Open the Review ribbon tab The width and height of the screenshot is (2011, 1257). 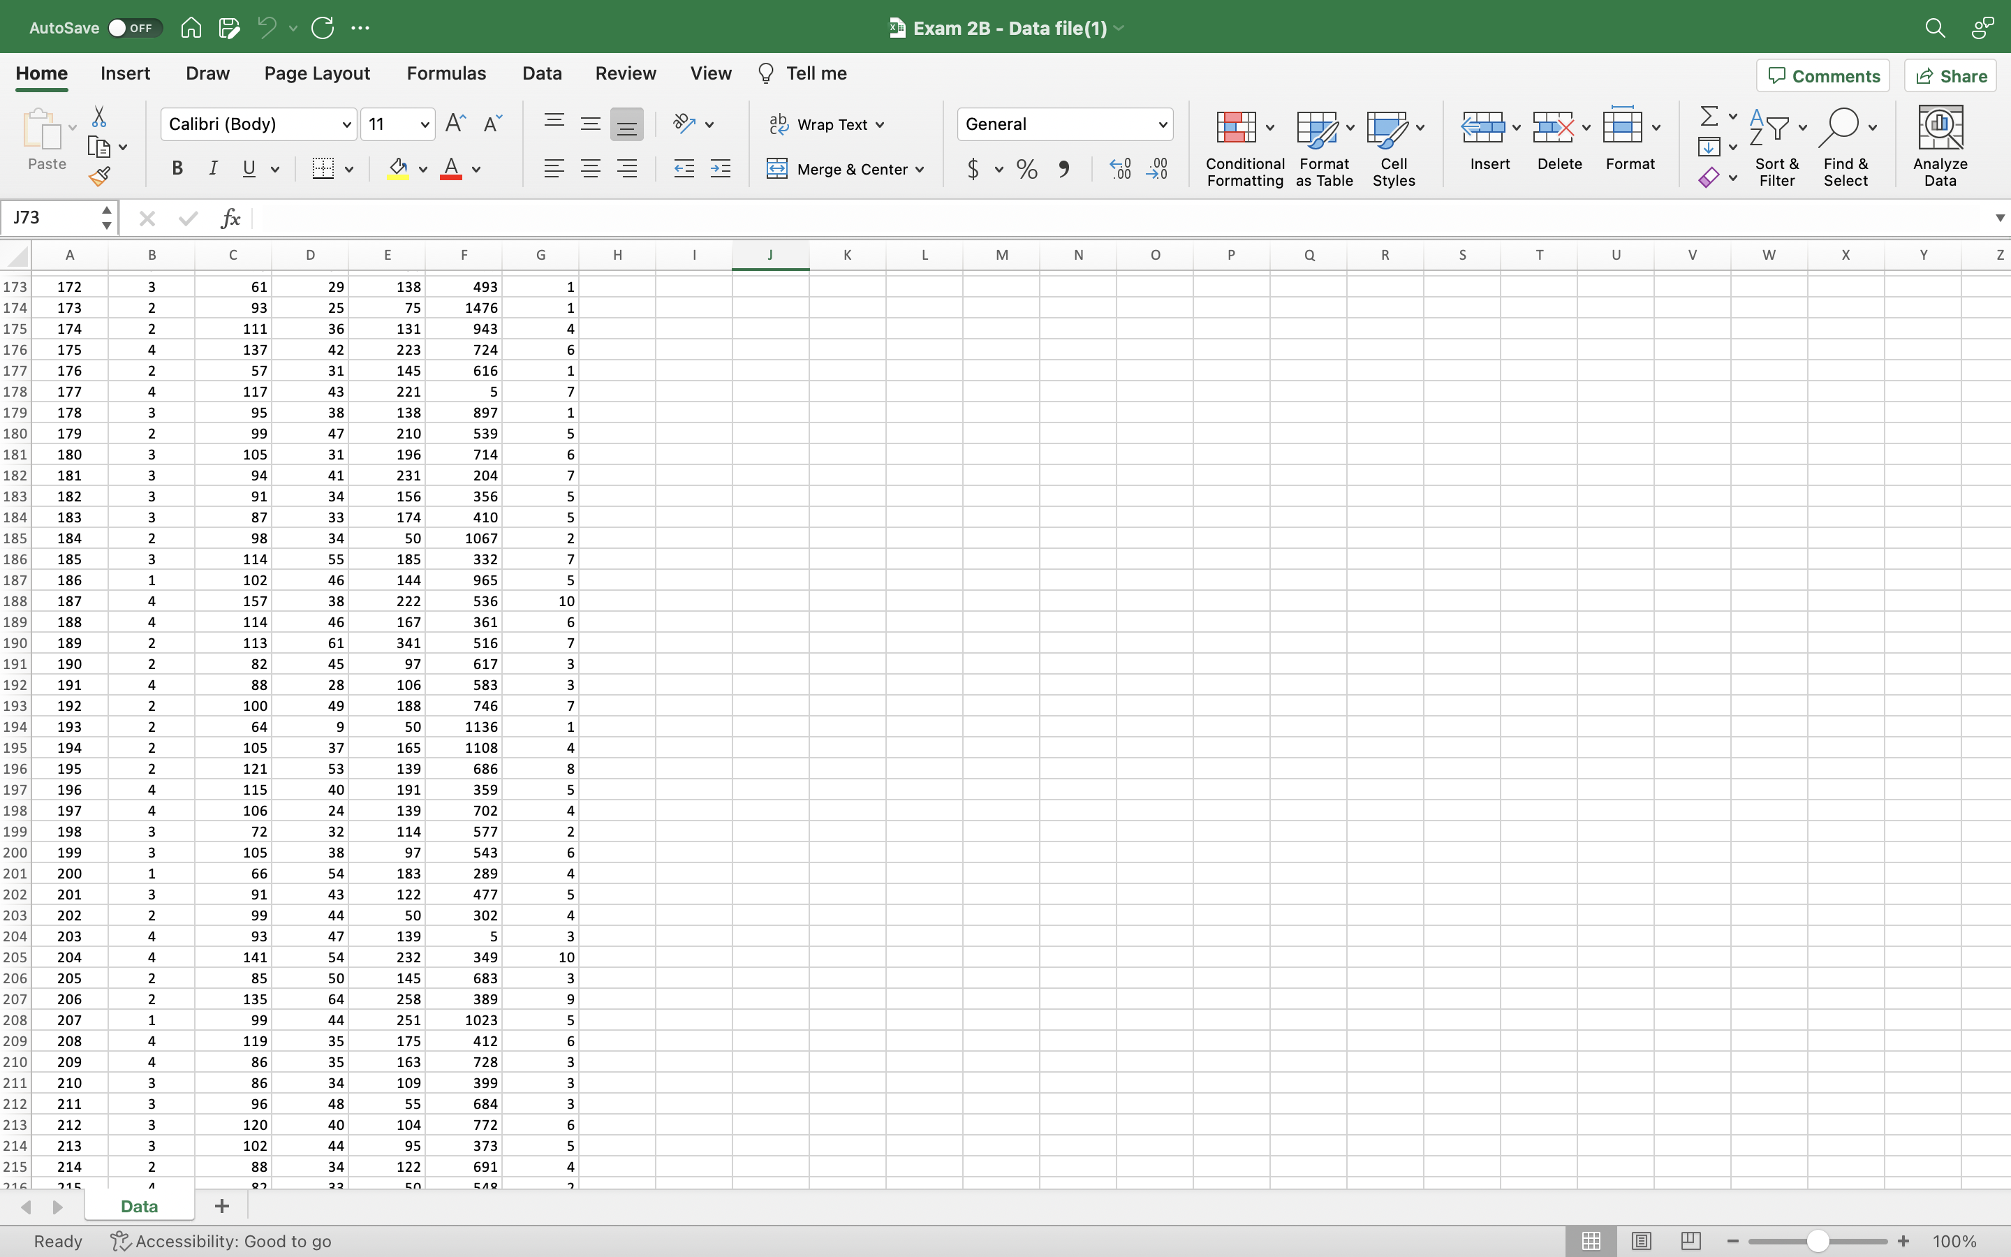pyautogui.click(x=625, y=73)
